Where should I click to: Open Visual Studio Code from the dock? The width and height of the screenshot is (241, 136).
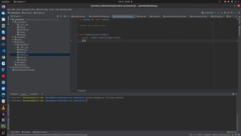click(3, 51)
